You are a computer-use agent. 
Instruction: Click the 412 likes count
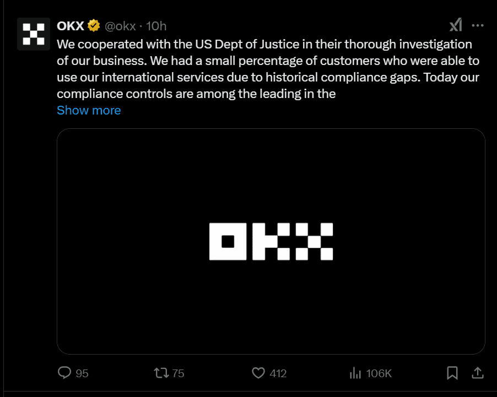point(278,373)
